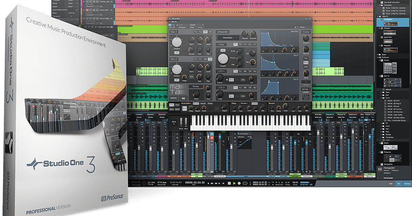Select the lowpass filter shape icon
412x216 pixels.
click(x=235, y=45)
